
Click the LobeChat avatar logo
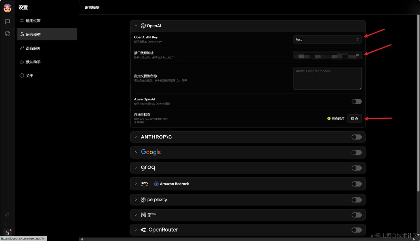8,8
